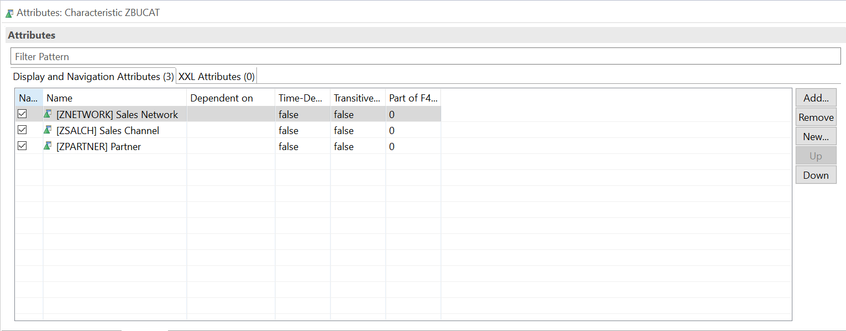The width and height of the screenshot is (846, 331).
Task: Uncheck navigation attribute for Sales Channel
Action: tap(22, 130)
